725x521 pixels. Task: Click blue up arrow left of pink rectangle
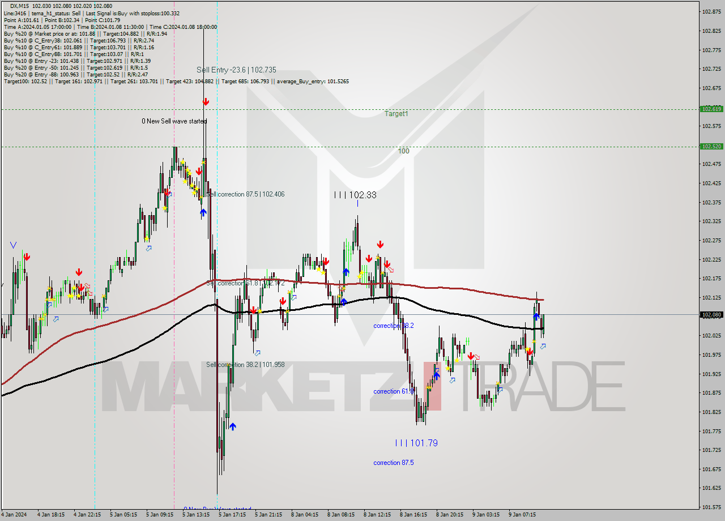pos(437,375)
